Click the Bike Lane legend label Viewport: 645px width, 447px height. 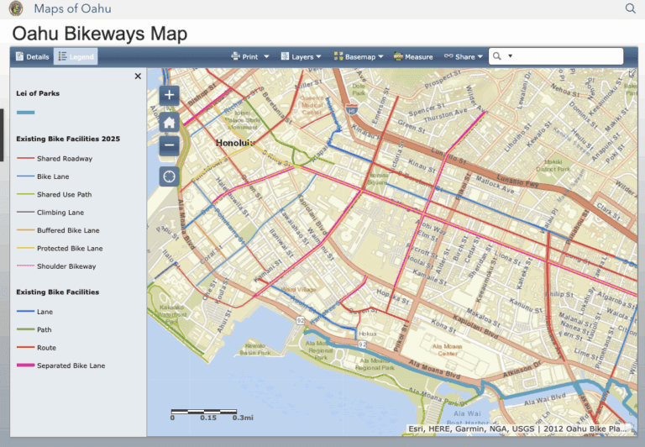point(53,176)
